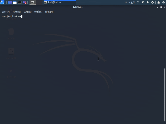Open the 文件(F) menu
The height and width of the screenshot is (124, 166).
(6, 12)
